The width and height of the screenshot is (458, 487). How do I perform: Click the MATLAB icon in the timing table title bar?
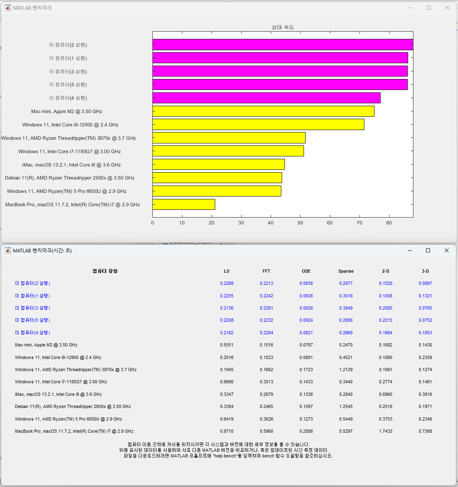7,250
